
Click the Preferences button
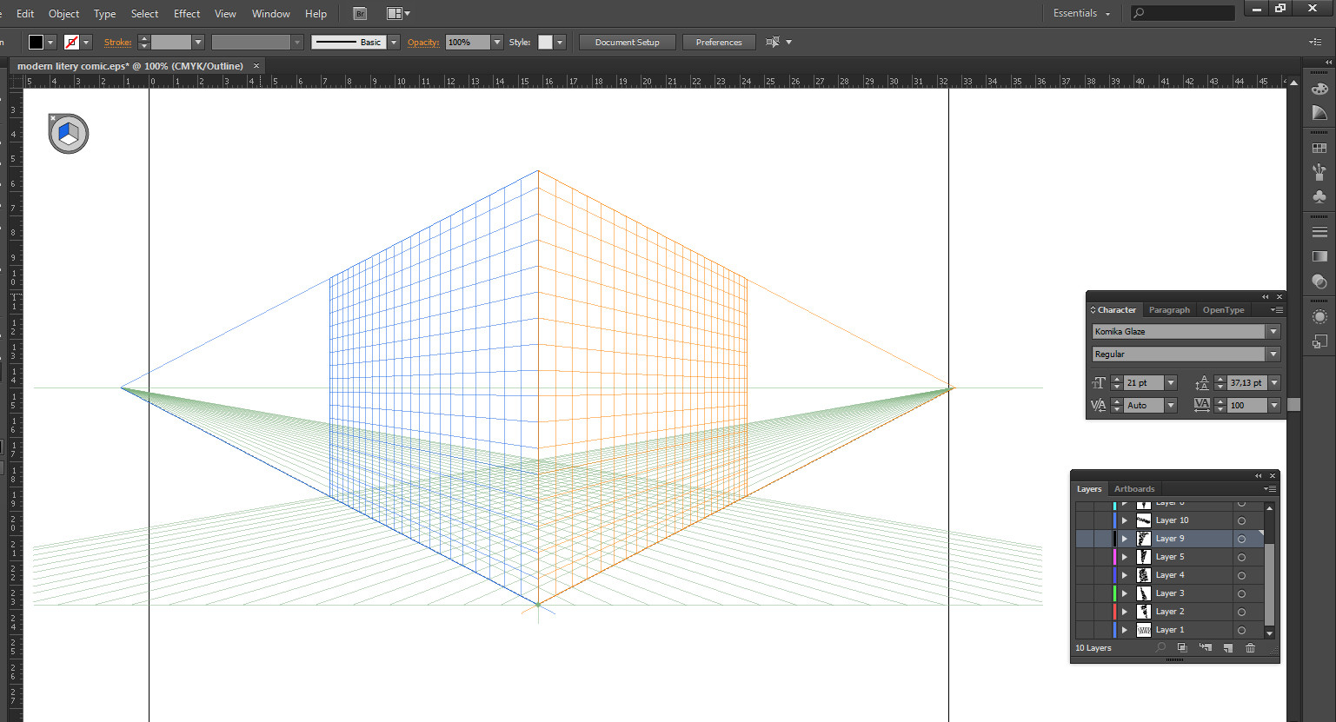718,43
